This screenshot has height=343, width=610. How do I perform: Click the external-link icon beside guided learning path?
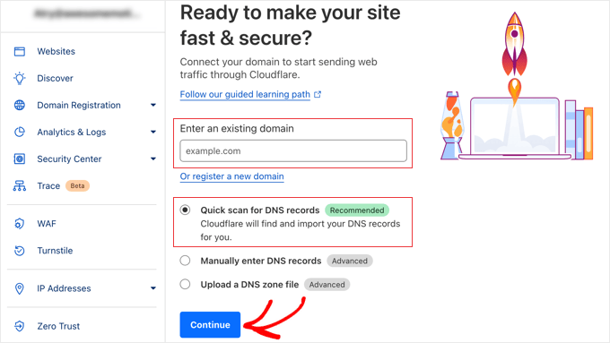[318, 94]
